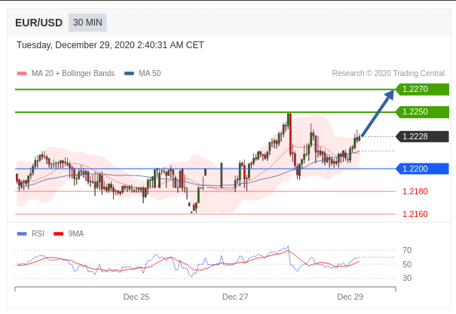Click the 1.2200 pivot price tag
The width and height of the screenshot is (456, 314).
[x=422, y=169]
